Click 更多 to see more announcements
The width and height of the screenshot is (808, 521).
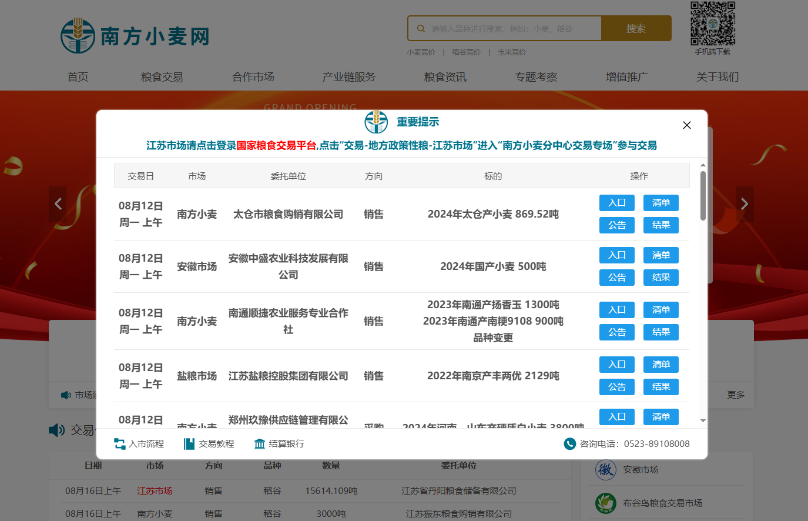[735, 395]
